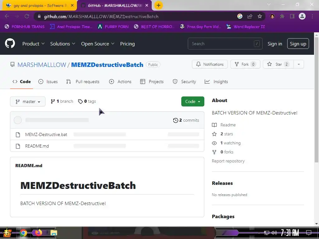The image size is (319, 239).
Task: Launch Firefox from the taskbar
Action: point(38,232)
